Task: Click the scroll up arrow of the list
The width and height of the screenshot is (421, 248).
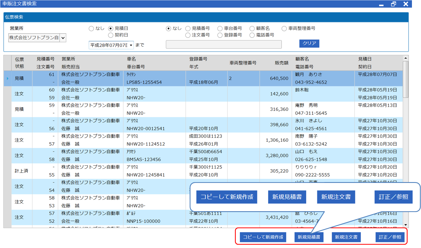Action: click(405, 58)
